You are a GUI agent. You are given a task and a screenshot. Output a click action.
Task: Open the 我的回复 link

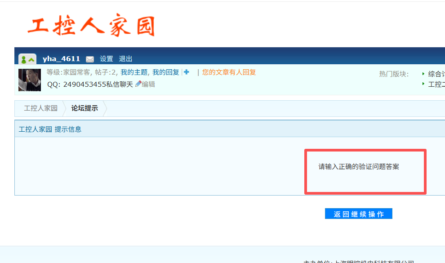165,72
